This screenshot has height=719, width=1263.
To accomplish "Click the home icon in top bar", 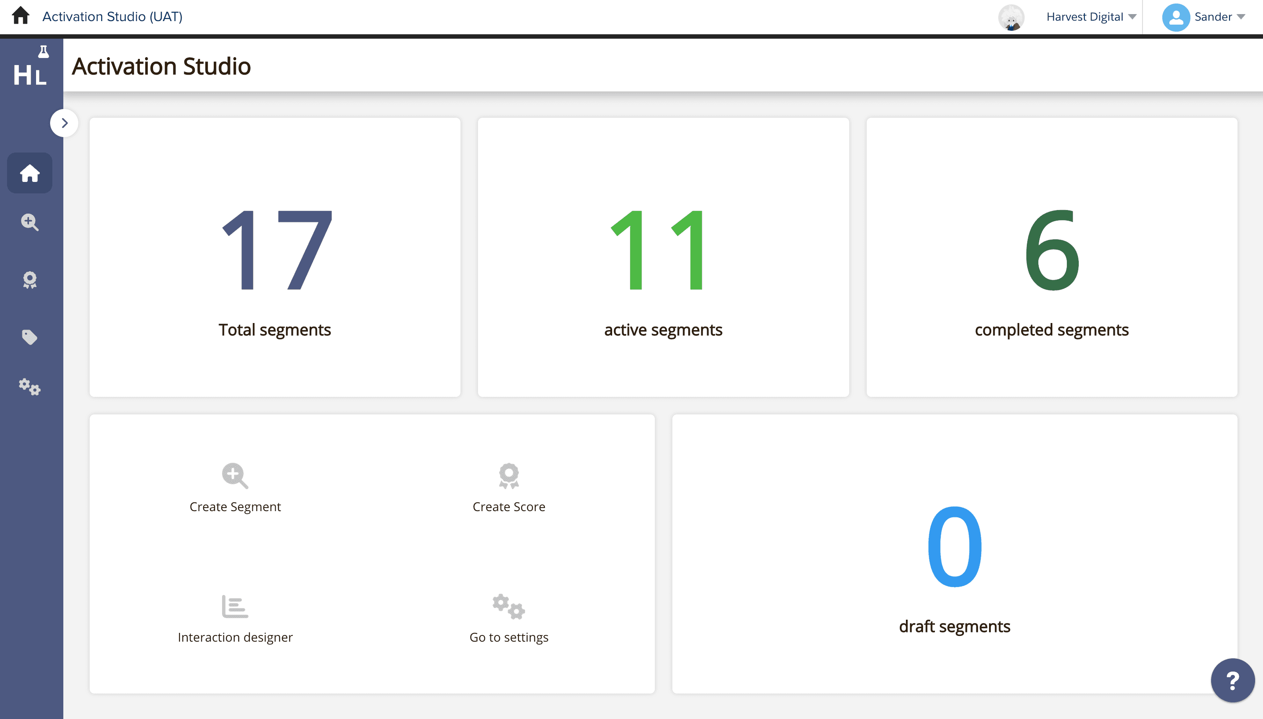I will [x=20, y=16].
